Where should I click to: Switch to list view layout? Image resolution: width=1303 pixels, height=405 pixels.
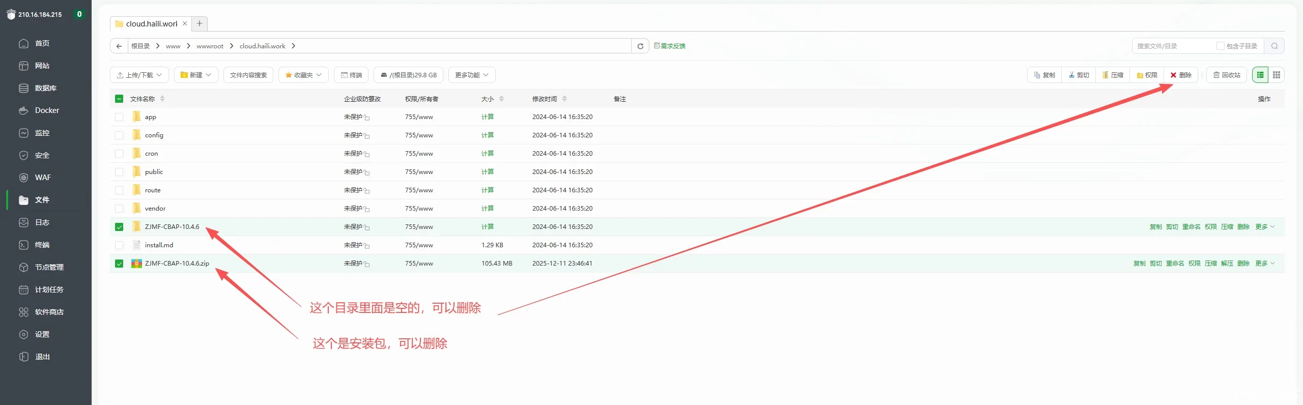(1260, 75)
